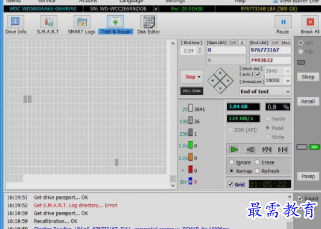Image resolution: width=321 pixels, height=229 pixels.
Task: Toggle the Grid checkbox
Action: [230, 184]
